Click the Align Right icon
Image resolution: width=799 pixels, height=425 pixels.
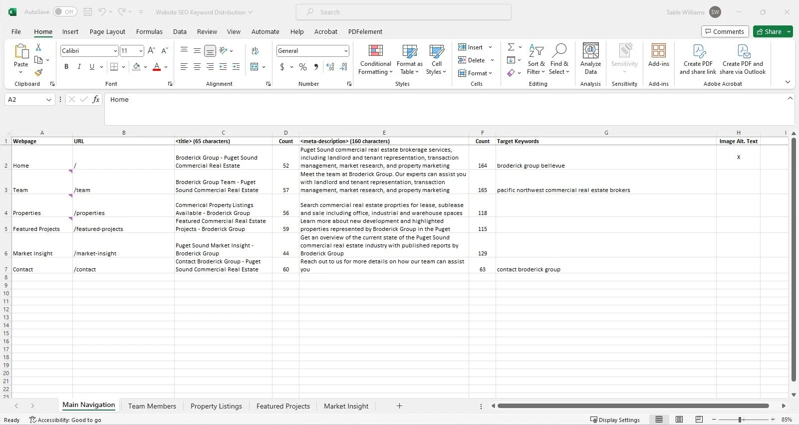point(210,66)
